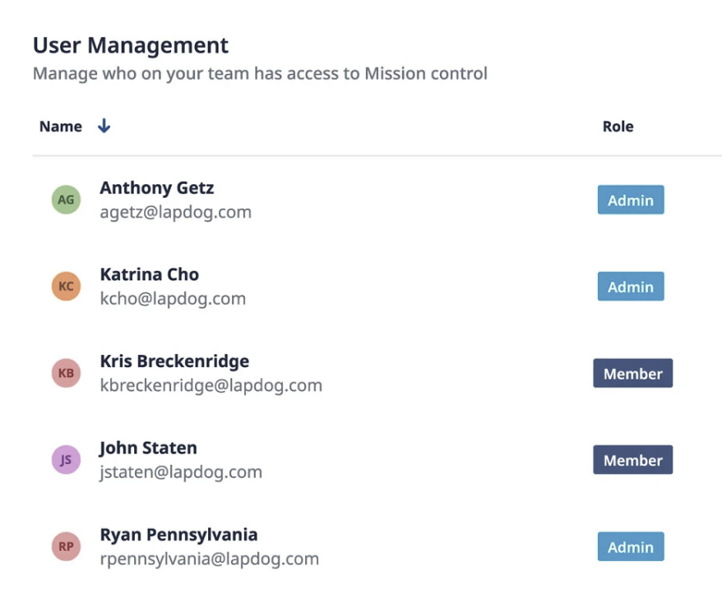Click John Staten's JS avatar

point(66,459)
